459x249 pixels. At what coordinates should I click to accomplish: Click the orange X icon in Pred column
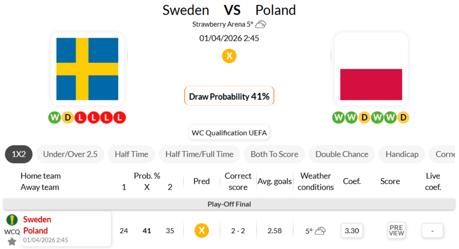coord(202,230)
